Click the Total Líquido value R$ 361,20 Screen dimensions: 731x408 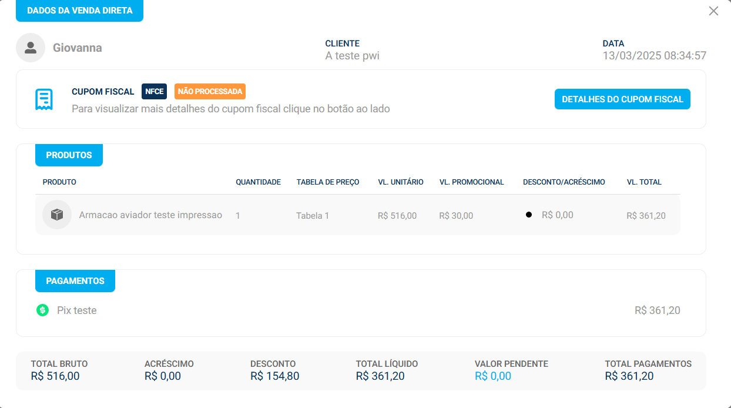pyautogui.click(x=380, y=376)
